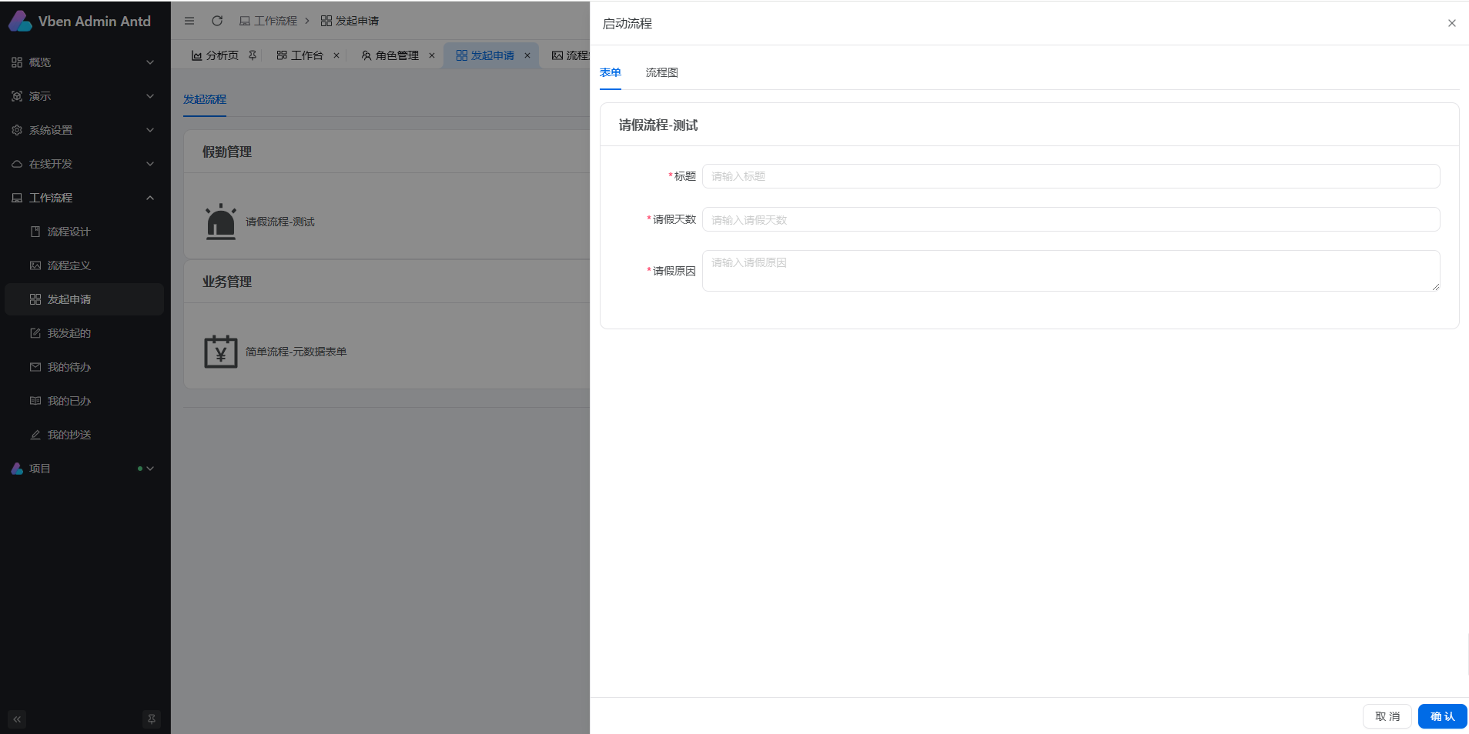
Task: Expand the 系统设置 menu chevron
Action: [150, 130]
